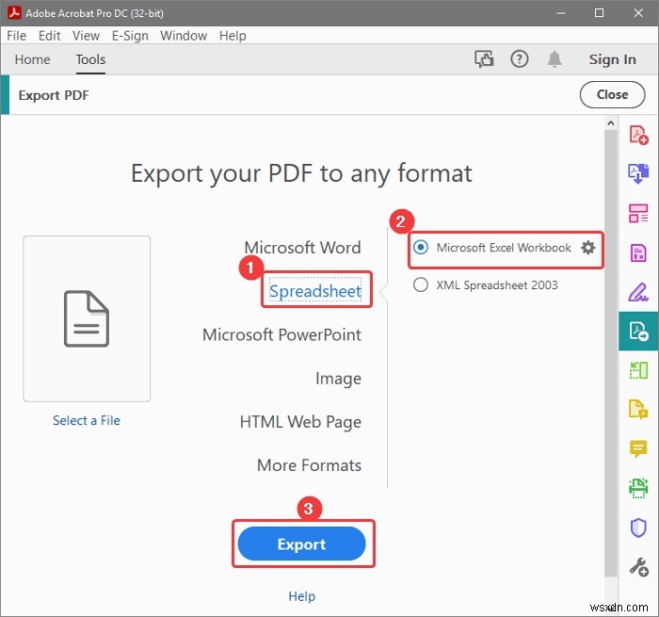659x617 pixels.
Task: Minimize the Acrobat window
Action: 561,13
